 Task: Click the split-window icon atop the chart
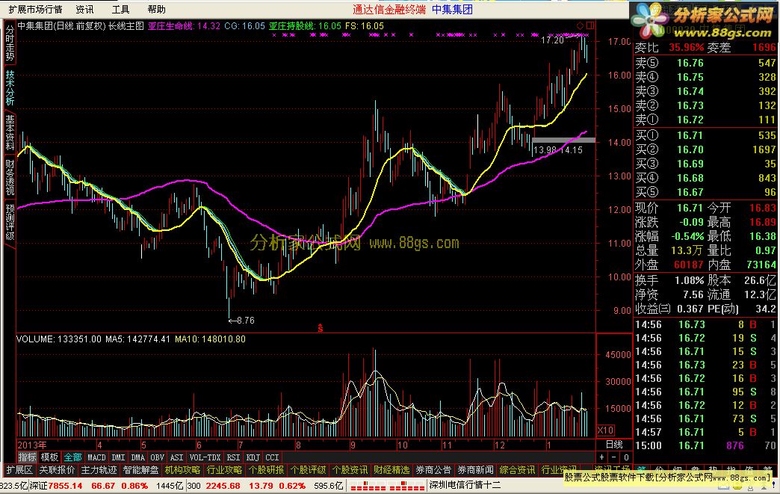(590, 25)
